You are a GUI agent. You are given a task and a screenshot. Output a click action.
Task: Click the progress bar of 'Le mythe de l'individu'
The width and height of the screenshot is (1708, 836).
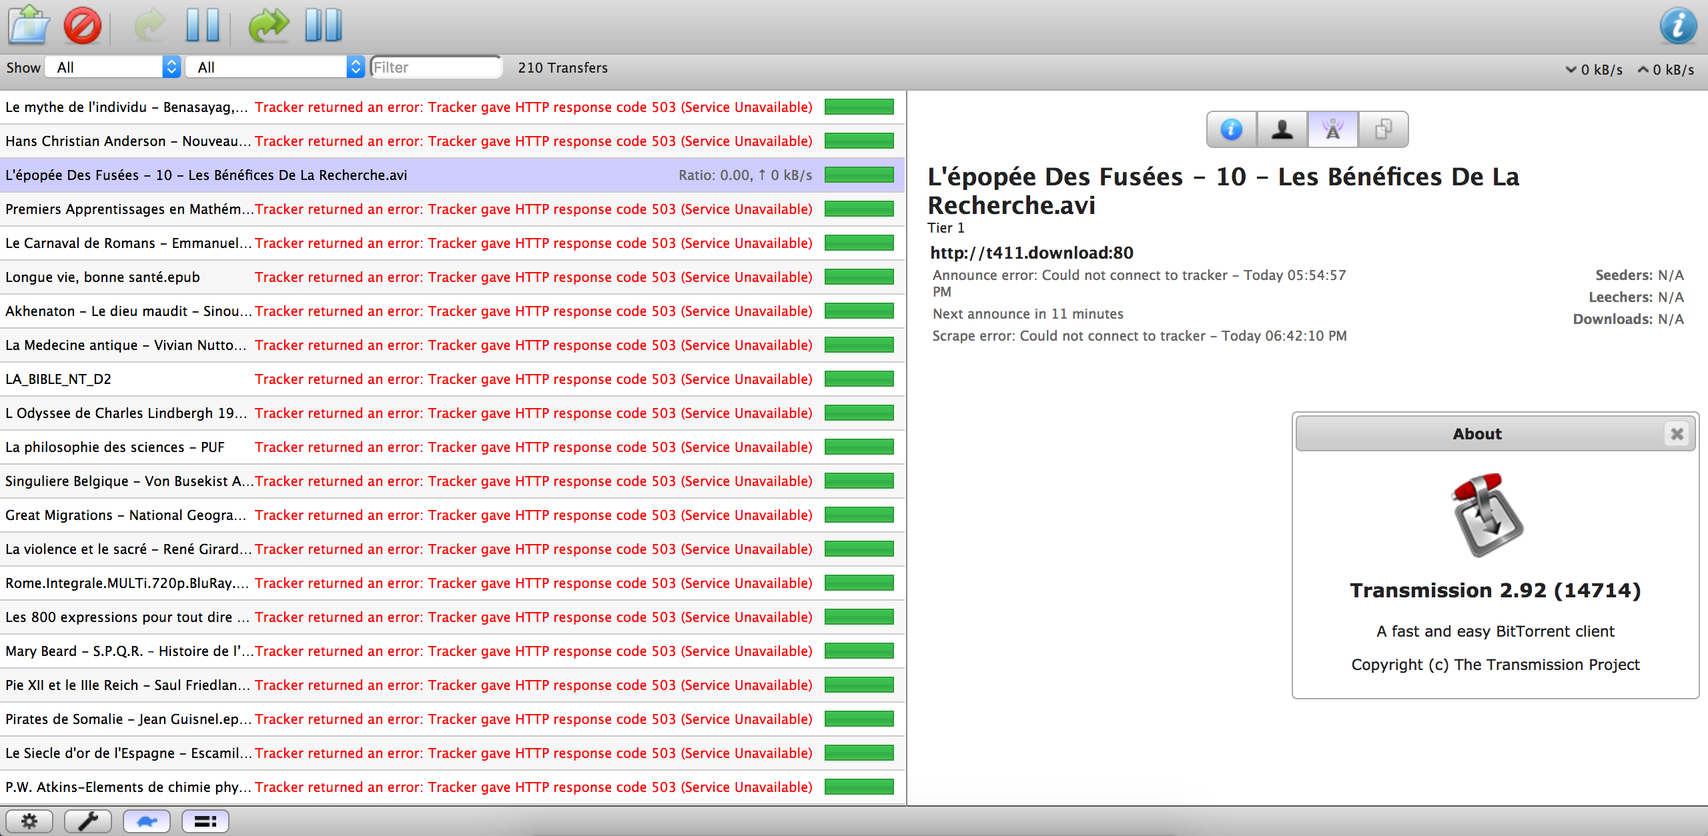(x=859, y=107)
